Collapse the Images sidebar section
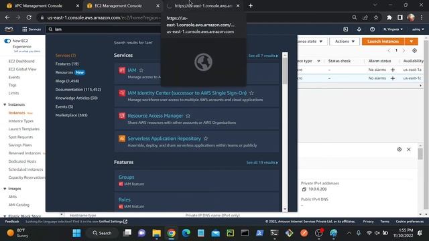The width and height of the screenshot is (429, 241). pyautogui.click(x=5, y=189)
